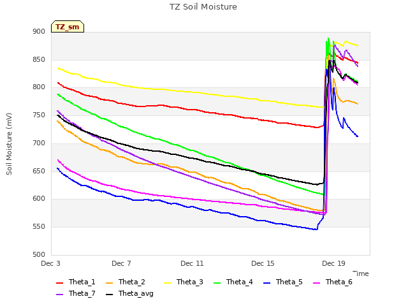Click the 550 y-axis tick label
This screenshot has height=306, width=408.
[39, 227]
